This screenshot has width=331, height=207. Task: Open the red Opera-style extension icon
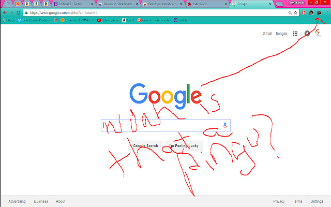pyautogui.click(x=304, y=13)
